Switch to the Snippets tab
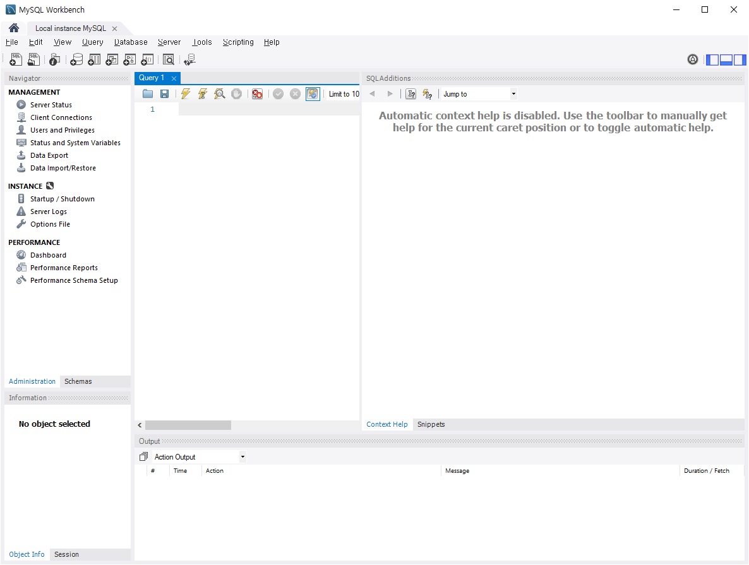 pos(431,424)
